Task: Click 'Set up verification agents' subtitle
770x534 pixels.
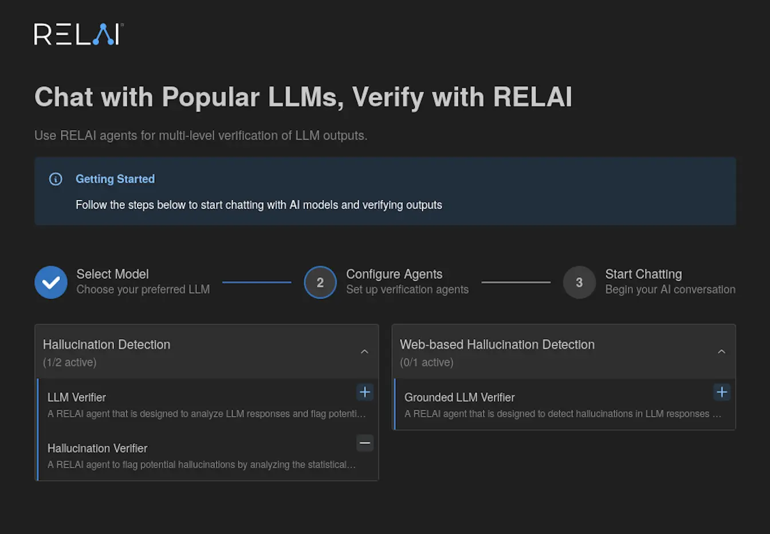Action: [x=407, y=289]
